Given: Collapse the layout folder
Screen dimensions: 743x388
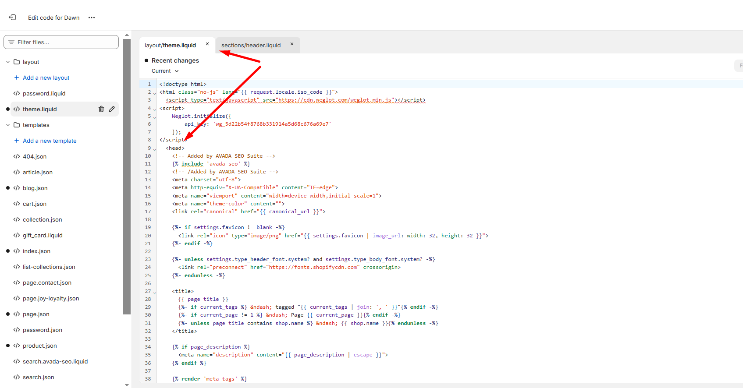Looking at the screenshot, I should coord(8,62).
